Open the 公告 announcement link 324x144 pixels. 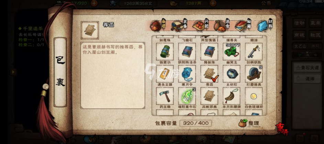(x=266, y=3)
